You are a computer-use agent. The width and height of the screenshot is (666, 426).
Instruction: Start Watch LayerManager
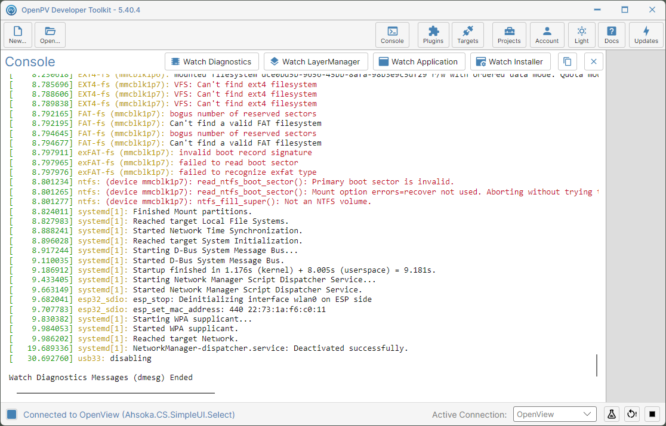point(315,61)
